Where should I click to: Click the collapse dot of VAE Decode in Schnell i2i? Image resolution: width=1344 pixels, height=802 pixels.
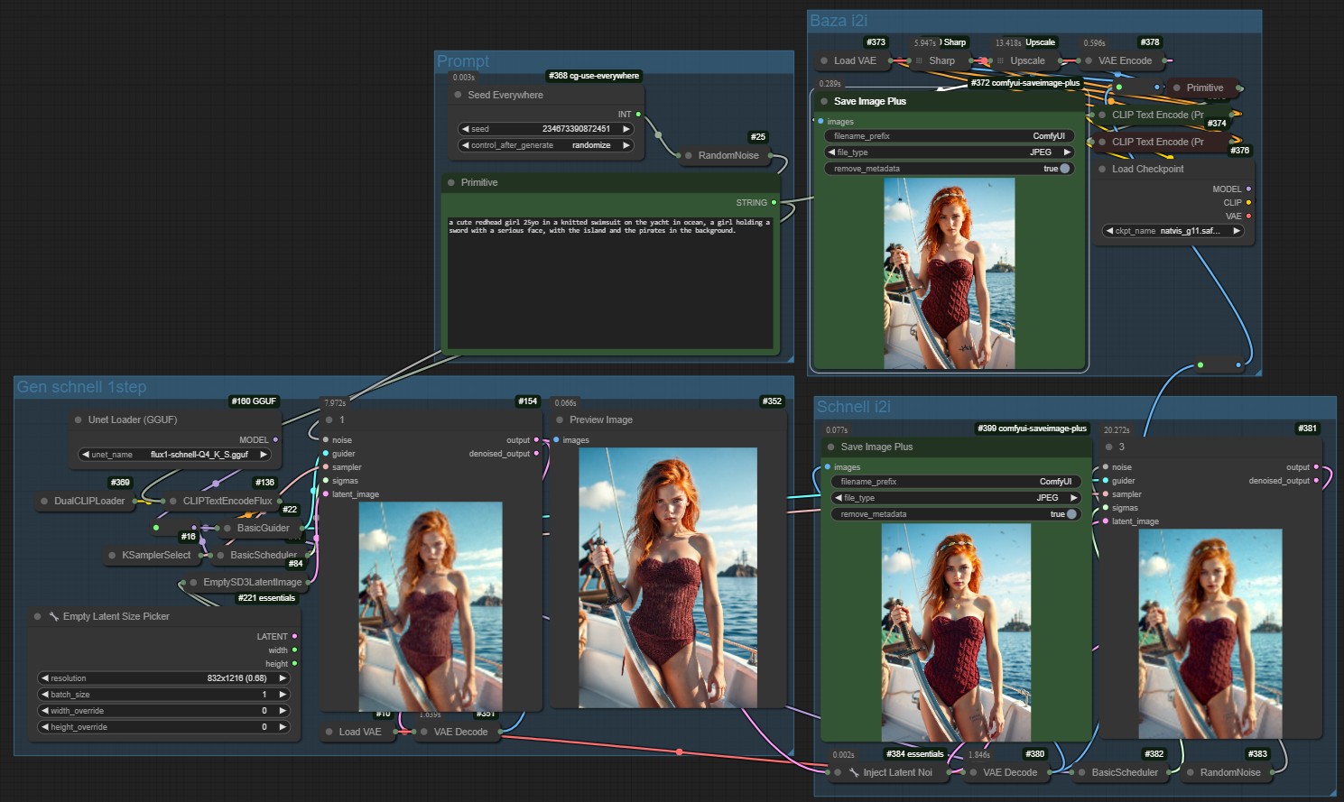[974, 772]
